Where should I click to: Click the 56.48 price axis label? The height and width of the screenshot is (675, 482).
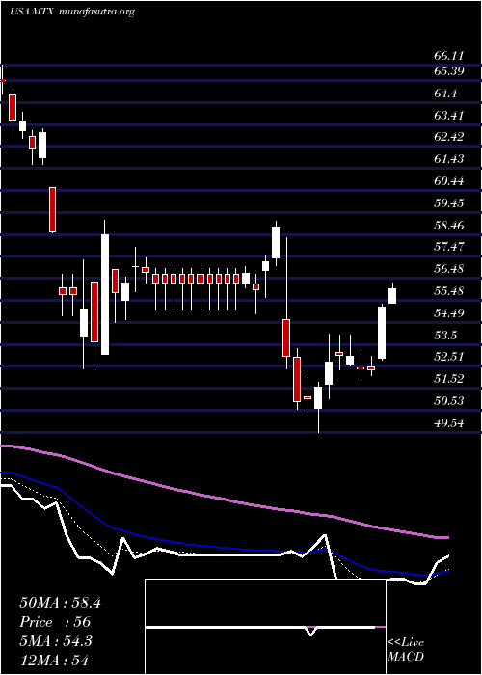pos(449,269)
